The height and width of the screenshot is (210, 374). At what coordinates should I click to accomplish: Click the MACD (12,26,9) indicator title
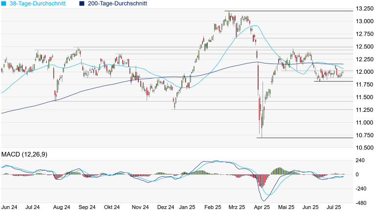coord(24,154)
